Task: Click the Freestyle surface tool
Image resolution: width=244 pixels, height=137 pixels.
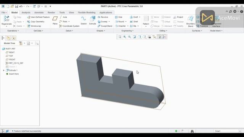Action: (x=202, y=26)
